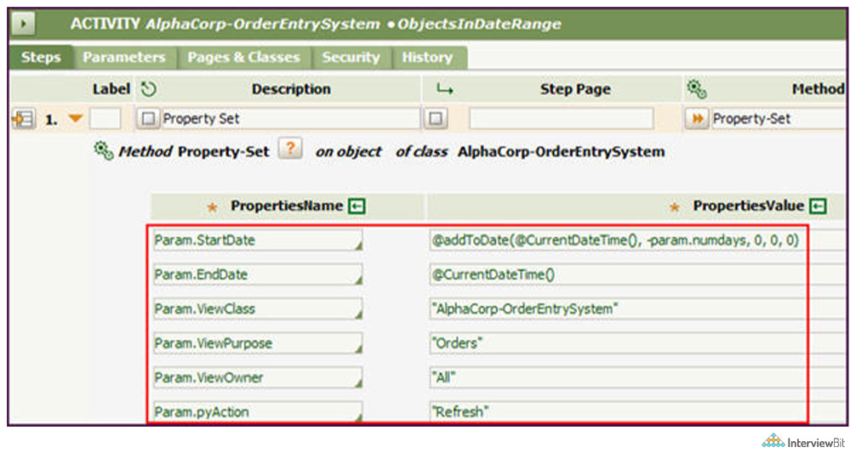
Task: Click the Step Page column header
Action: coord(575,89)
